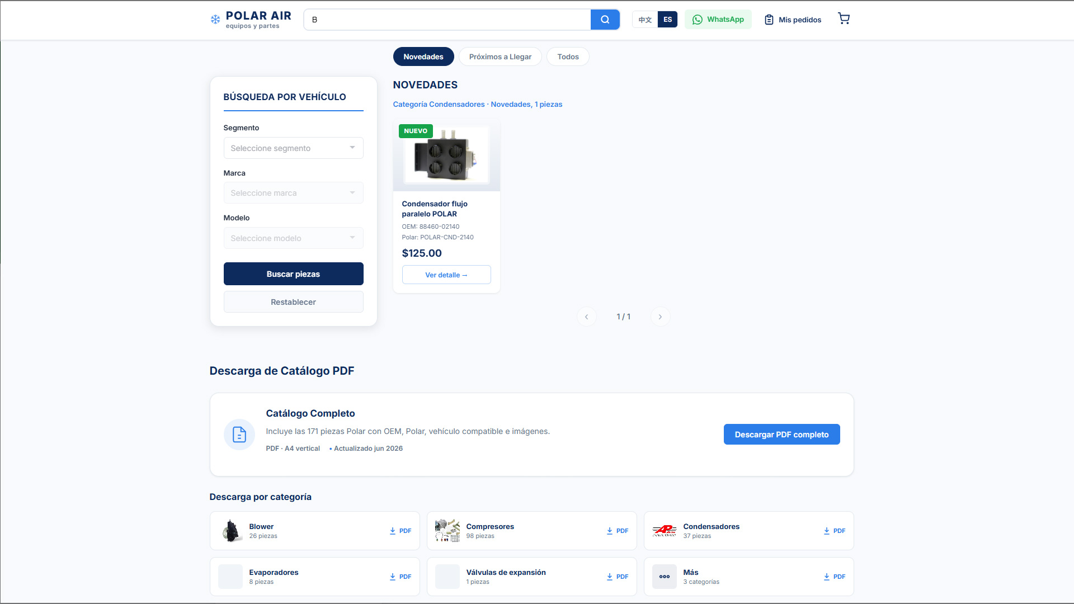The image size is (1074, 604).
Task: Click the Restablecer button
Action: [x=293, y=302]
